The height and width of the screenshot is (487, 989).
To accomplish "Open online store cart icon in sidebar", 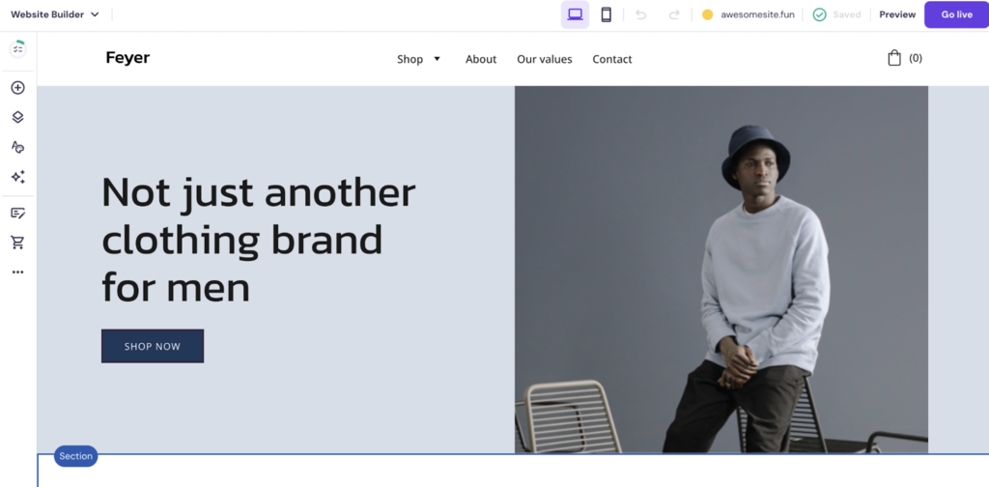I will tap(17, 243).
